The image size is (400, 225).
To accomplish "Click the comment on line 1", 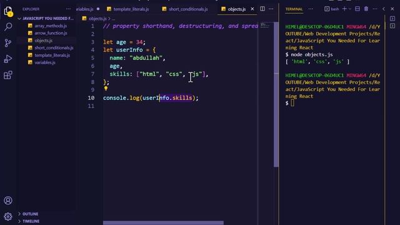I will 181,26.
